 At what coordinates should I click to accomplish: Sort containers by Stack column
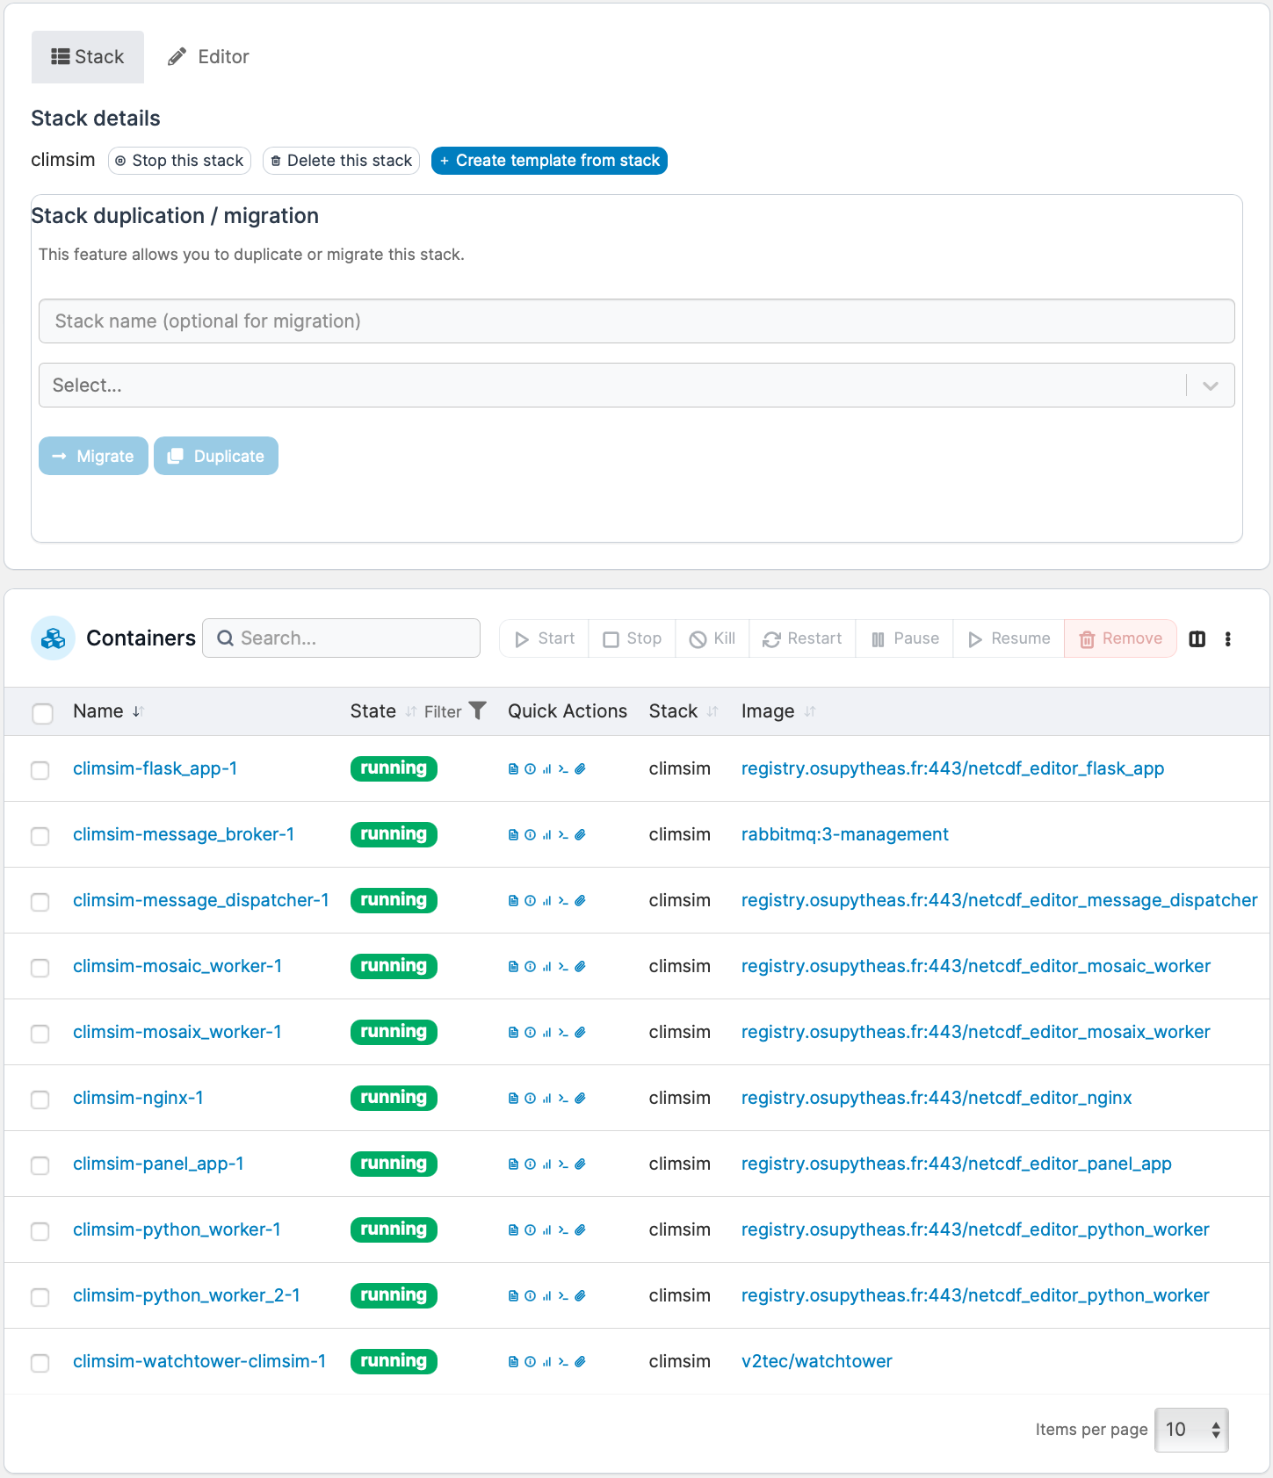click(684, 711)
